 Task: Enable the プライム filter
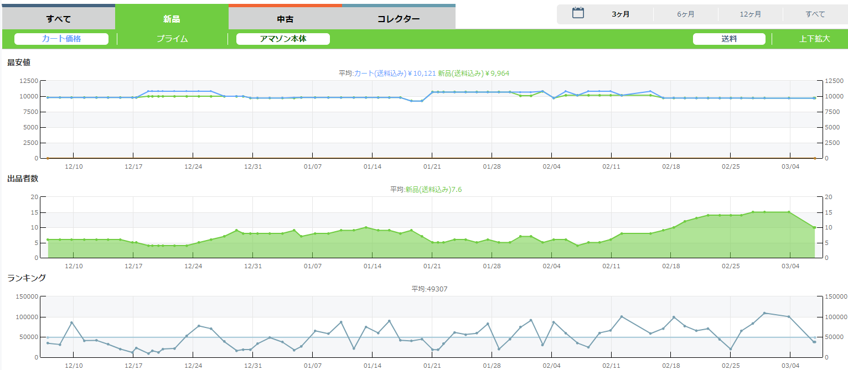coord(172,39)
